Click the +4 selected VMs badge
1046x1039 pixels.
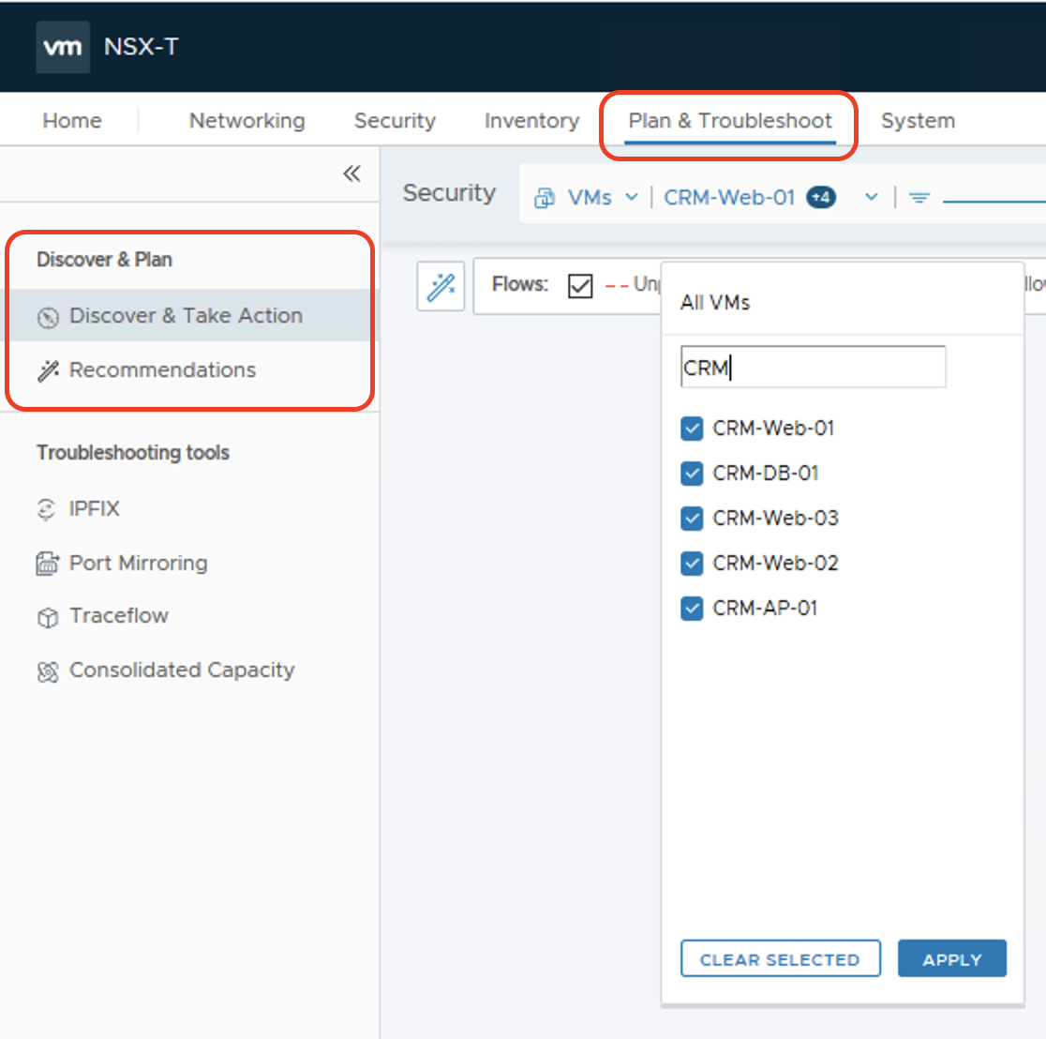tap(821, 198)
